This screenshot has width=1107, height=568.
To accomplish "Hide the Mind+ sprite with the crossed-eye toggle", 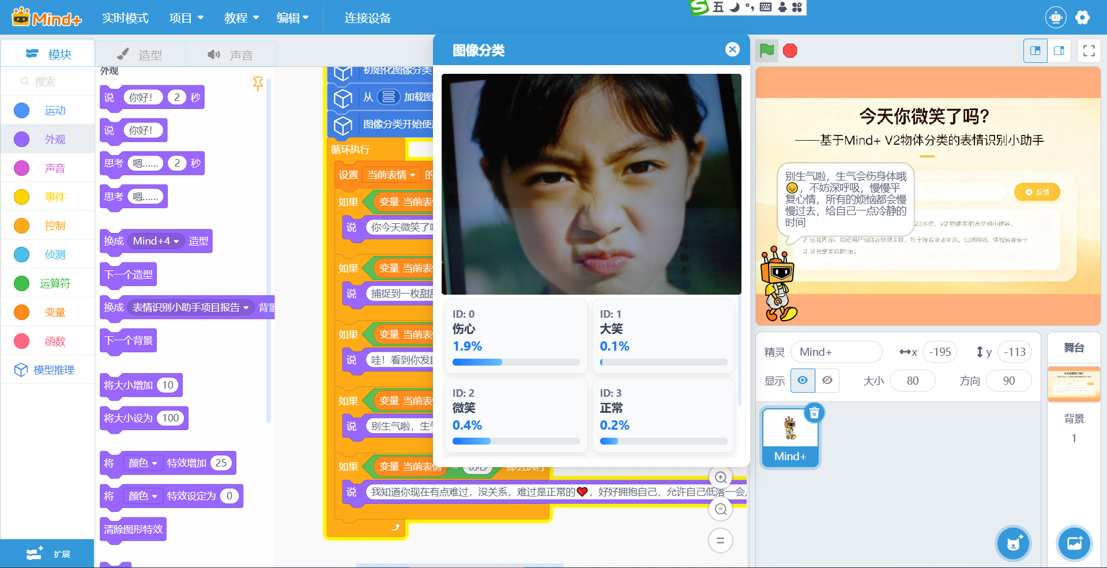I will (x=827, y=381).
